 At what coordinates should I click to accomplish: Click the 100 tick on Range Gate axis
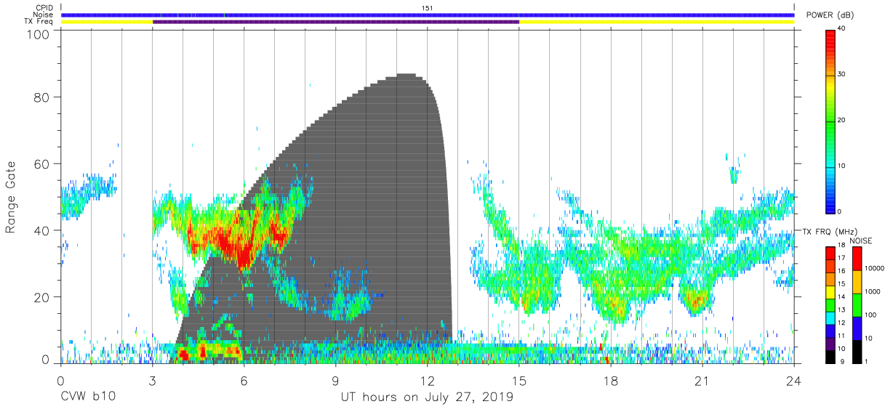pos(38,34)
